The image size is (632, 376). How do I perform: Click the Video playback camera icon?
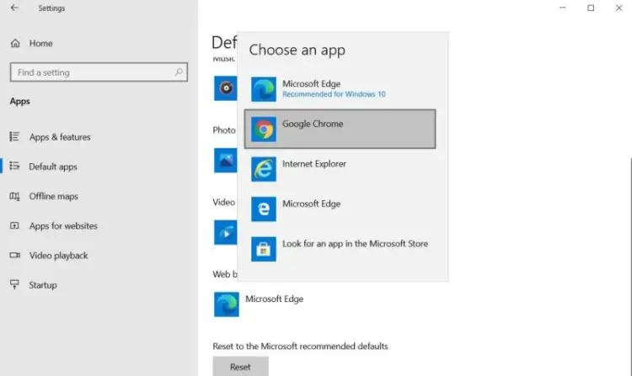coord(14,255)
